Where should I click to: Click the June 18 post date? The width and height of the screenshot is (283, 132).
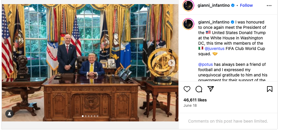pos(190,106)
